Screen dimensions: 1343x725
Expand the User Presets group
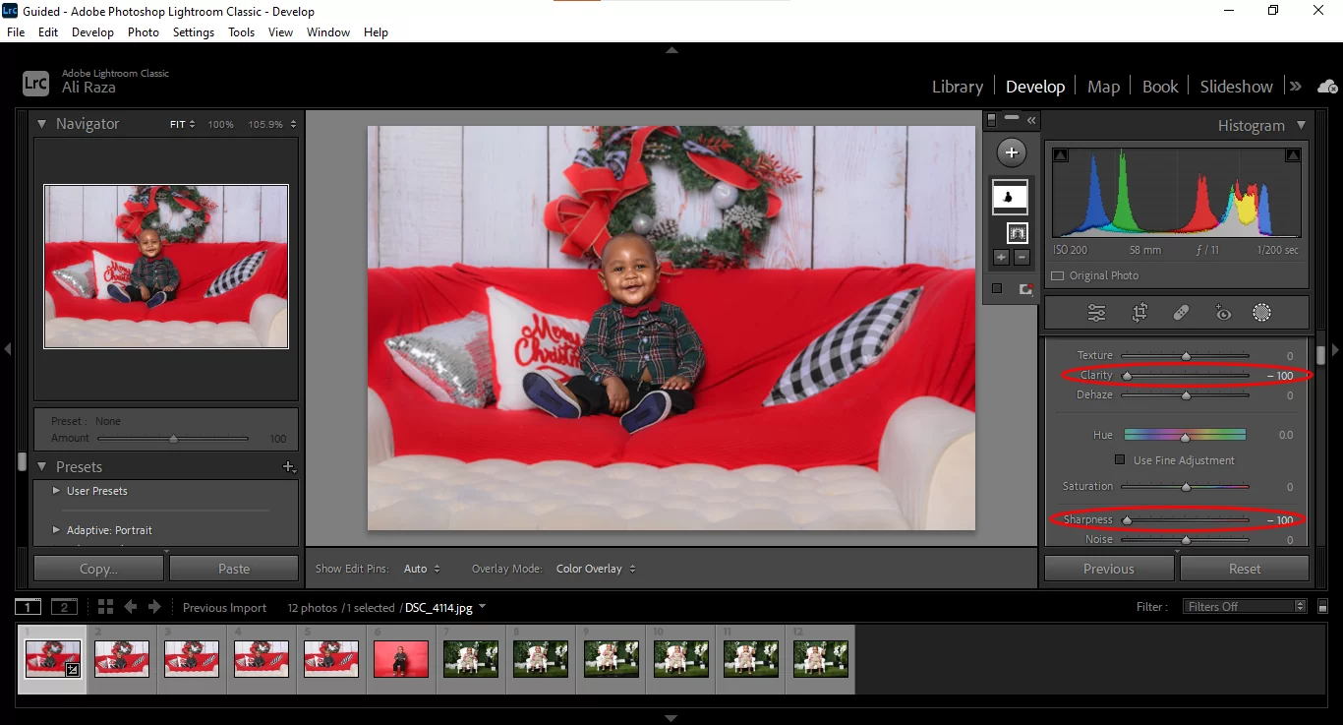56,491
